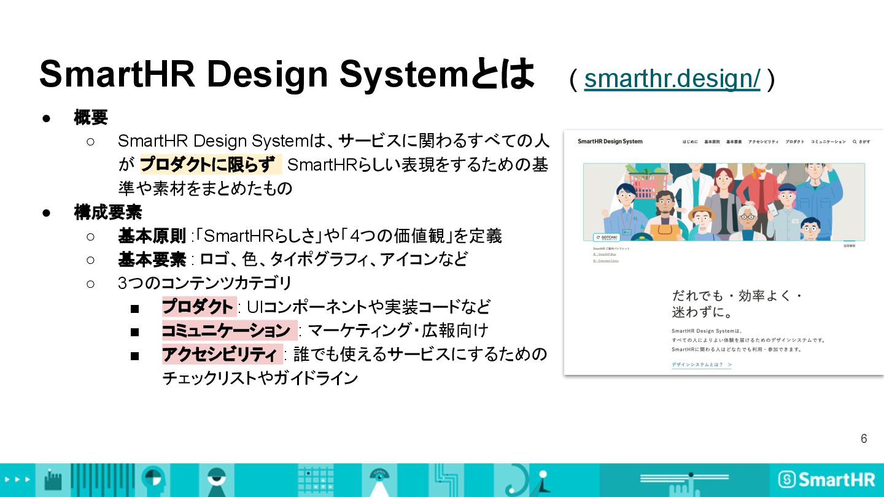Screen dimensions: 884x497
Task: Click the SmartHR ご案内パンフレット caption
Action: (x=611, y=248)
